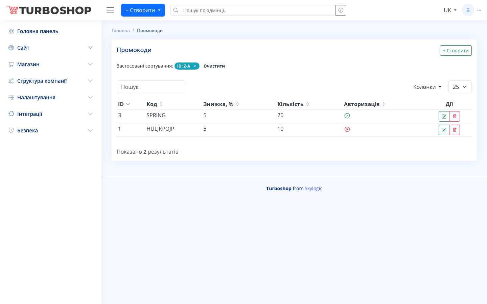The image size is (487, 304).
Task: Focus the table Пошук field
Action: (x=151, y=87)
